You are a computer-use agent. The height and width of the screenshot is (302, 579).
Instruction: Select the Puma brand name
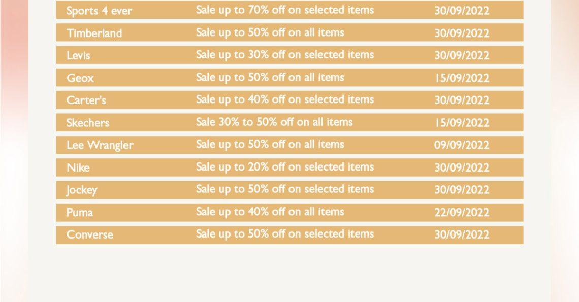tap(80, 212)
